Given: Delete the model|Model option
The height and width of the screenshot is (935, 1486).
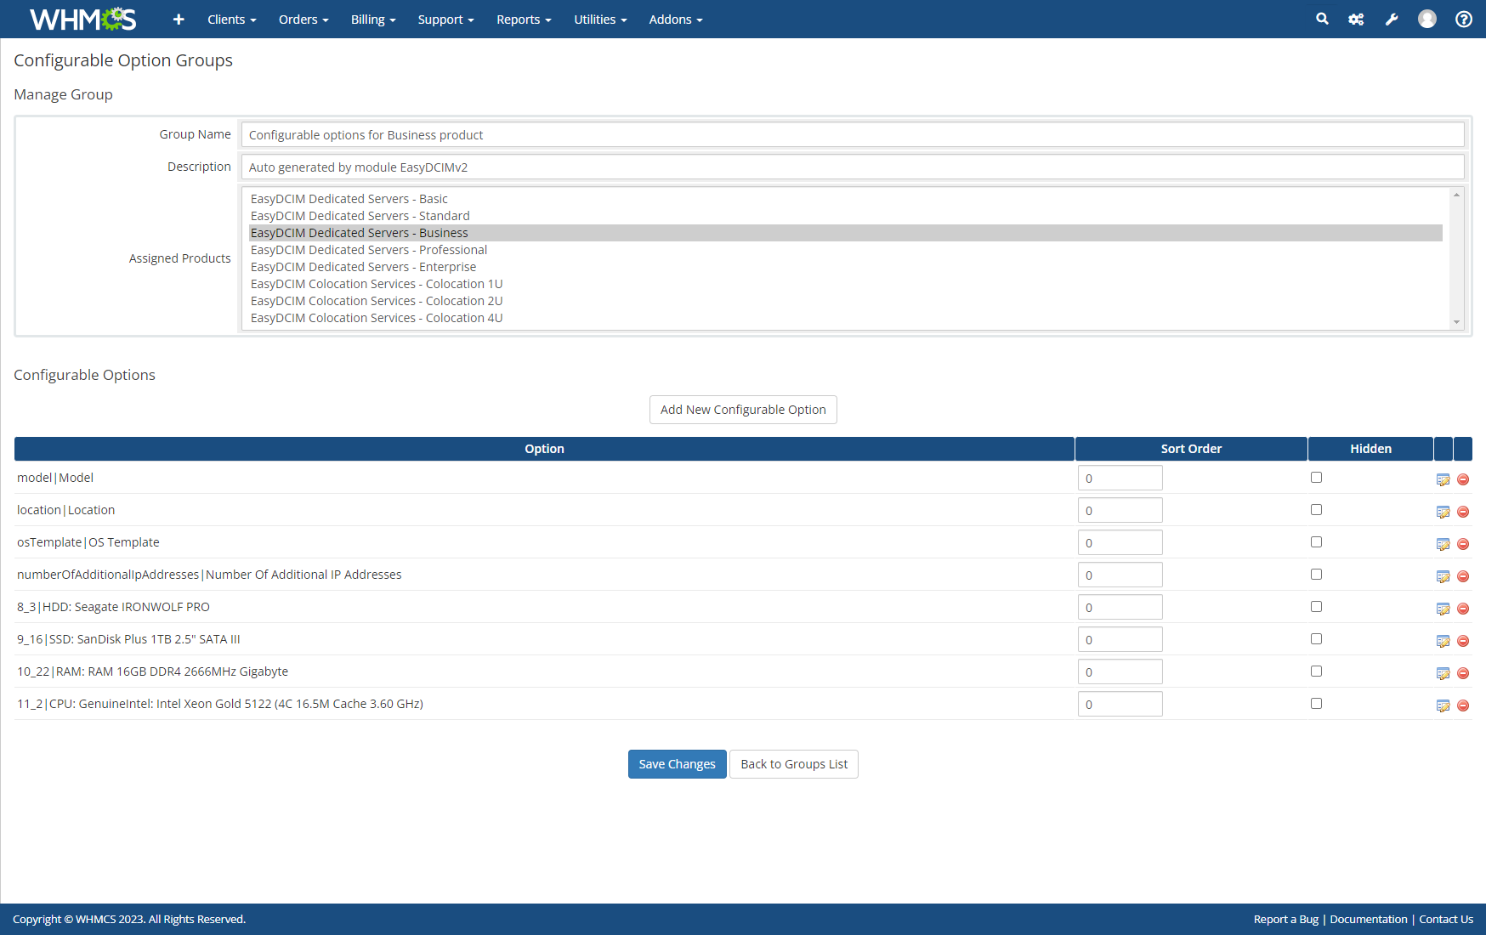Looking at the screenshot, I should 1463,479.
